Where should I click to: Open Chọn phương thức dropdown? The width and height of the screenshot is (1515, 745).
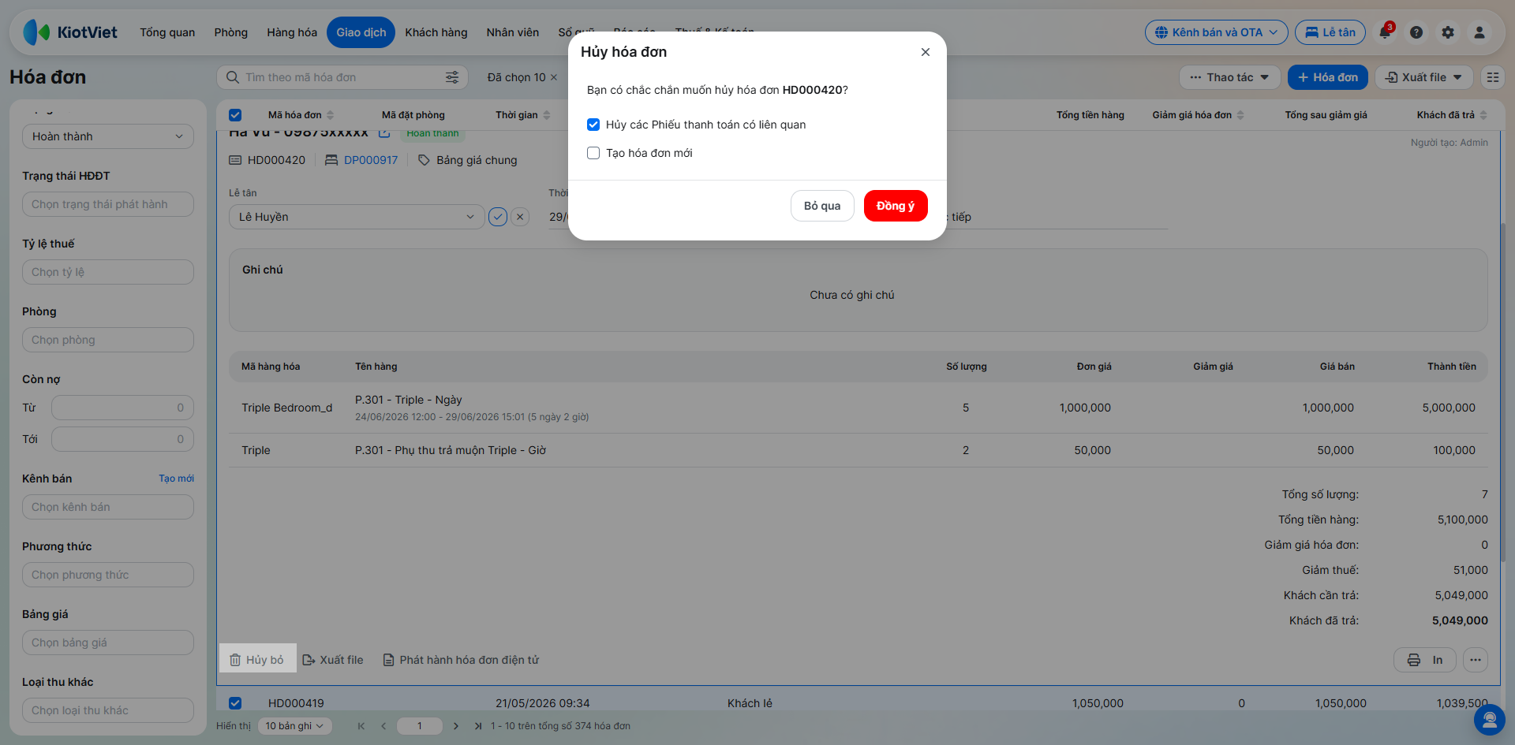tap(108, 575)
